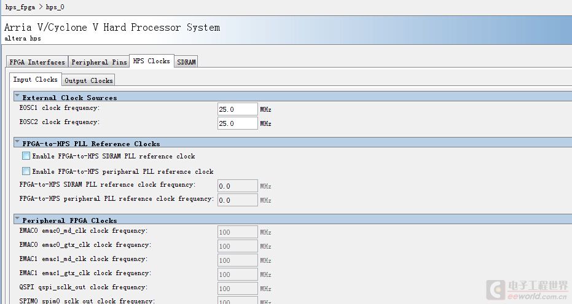This screenshot has height=304, width=572.
Task: Switch to the FPGA Interfaces tab
Action: [37, 62]
